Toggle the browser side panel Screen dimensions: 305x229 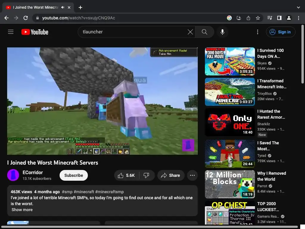(x=279, y=18)
